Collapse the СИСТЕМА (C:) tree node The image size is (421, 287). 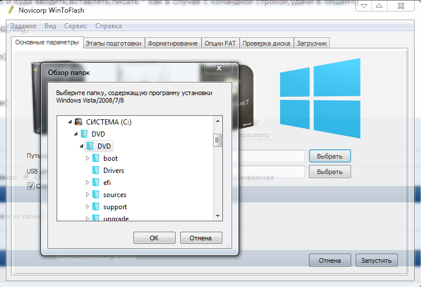point(70,122)
